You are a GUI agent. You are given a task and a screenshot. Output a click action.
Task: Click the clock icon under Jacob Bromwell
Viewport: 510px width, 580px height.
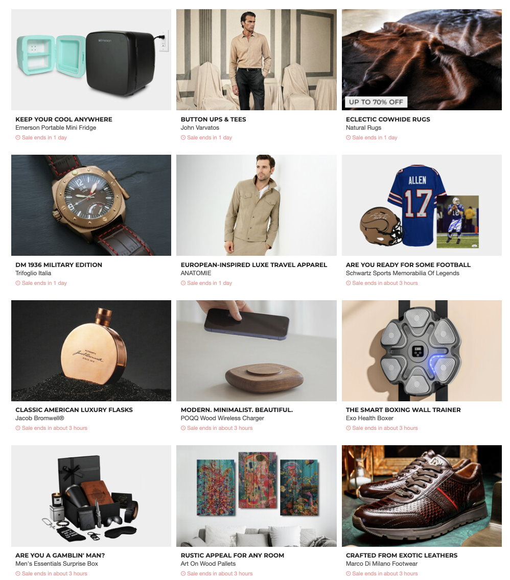click(18, 428)
